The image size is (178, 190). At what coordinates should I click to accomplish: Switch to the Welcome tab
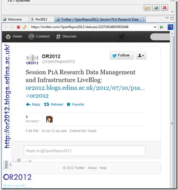pyautogui.click(x=12, y=19)
